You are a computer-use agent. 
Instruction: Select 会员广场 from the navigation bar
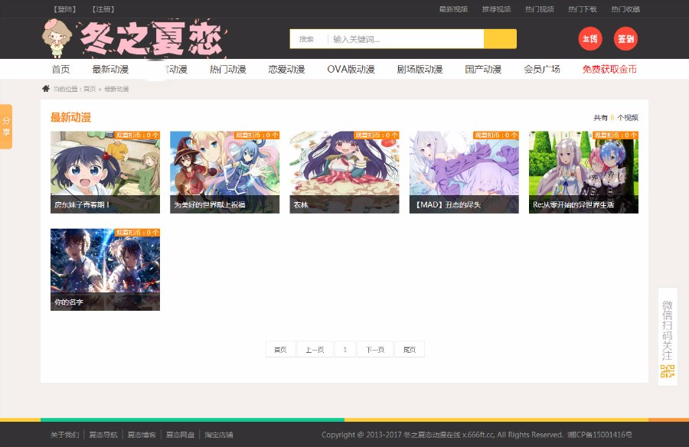click(x=541, y=68)
